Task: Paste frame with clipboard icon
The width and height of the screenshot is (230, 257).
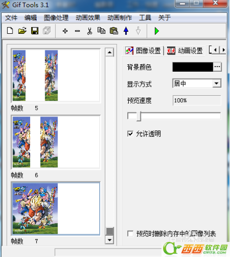Action: coord(114,31)
